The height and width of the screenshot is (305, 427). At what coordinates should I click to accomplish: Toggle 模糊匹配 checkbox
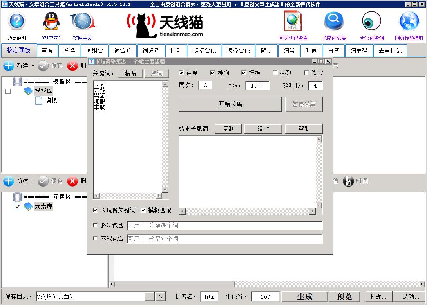pos(143,210)
